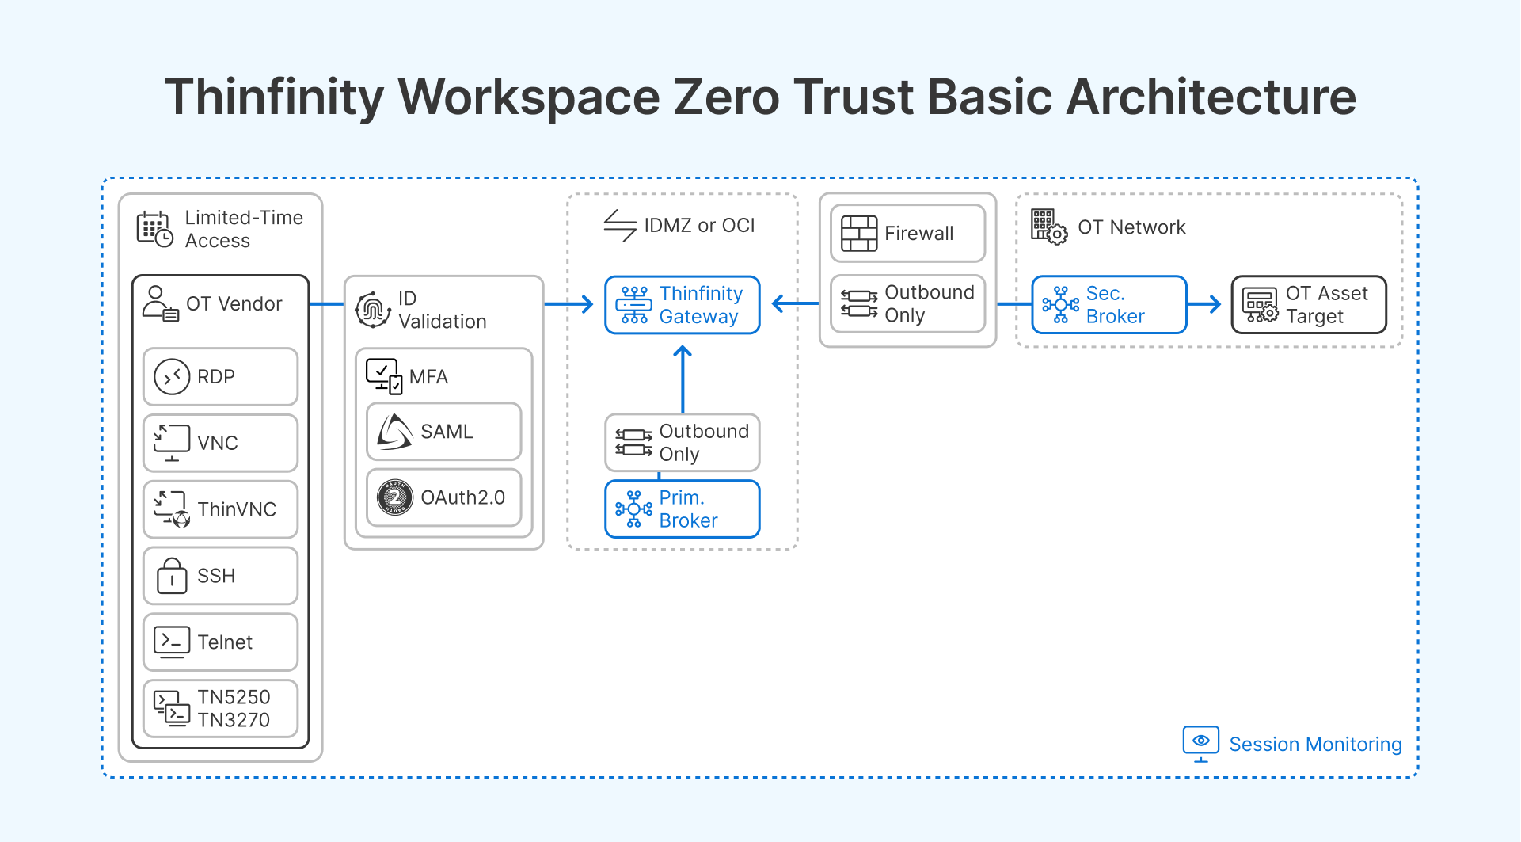Click the ThinVNC monitor icon
The height and width of the screenshot is (842, 1521).
click(x=172, y=509)
